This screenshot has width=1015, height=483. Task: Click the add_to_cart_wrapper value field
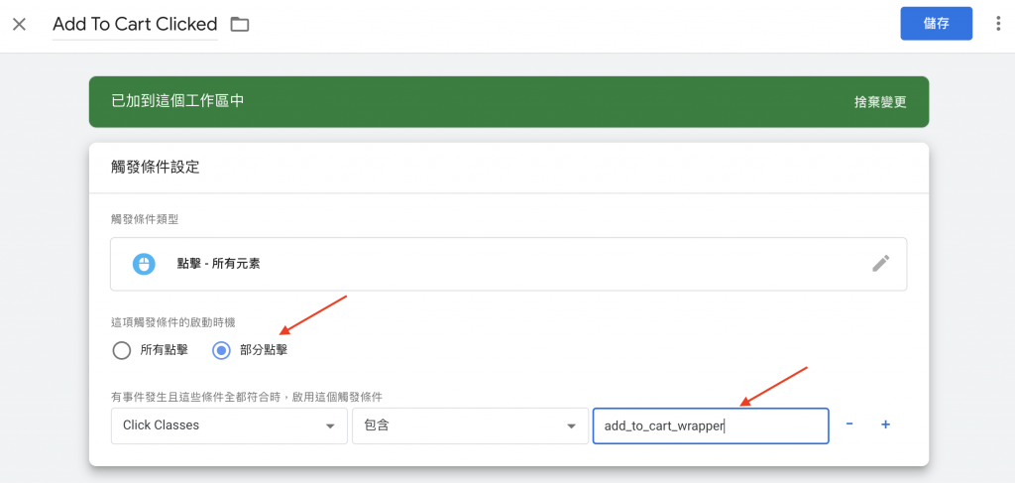(x=711, y=425)
